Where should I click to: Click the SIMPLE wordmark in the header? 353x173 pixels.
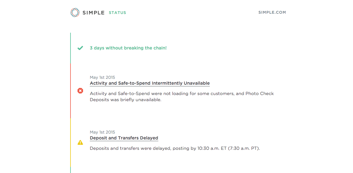93,13
